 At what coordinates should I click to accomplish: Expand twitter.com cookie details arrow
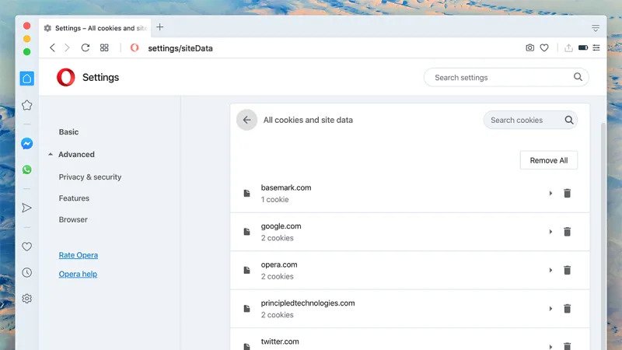[x=550, y=347]
